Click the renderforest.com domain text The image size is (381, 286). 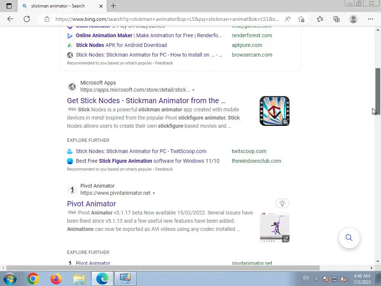252,35
